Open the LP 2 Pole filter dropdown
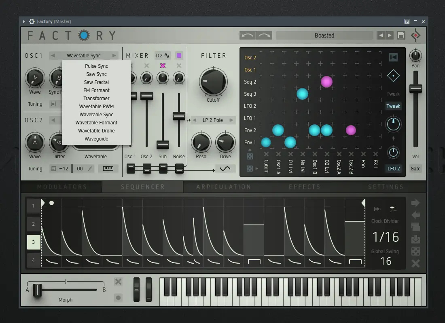Viewport: 445px width, 323px height. [212, 120]
